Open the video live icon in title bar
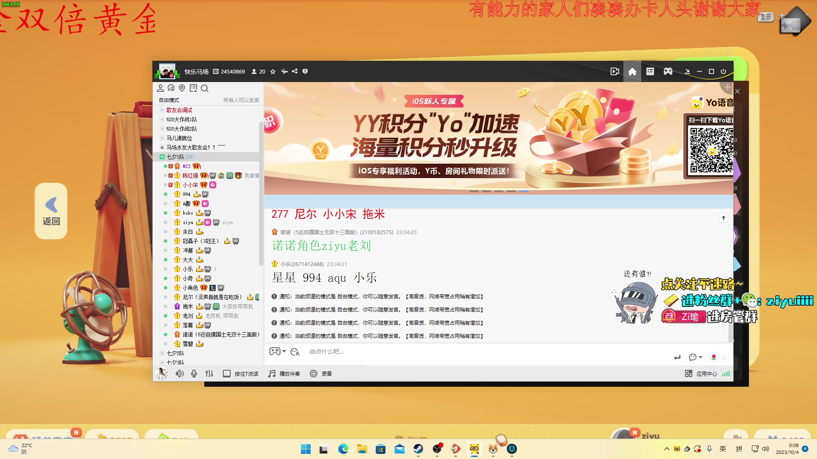This screenshot has width=817, height=459. pos(615,71)
